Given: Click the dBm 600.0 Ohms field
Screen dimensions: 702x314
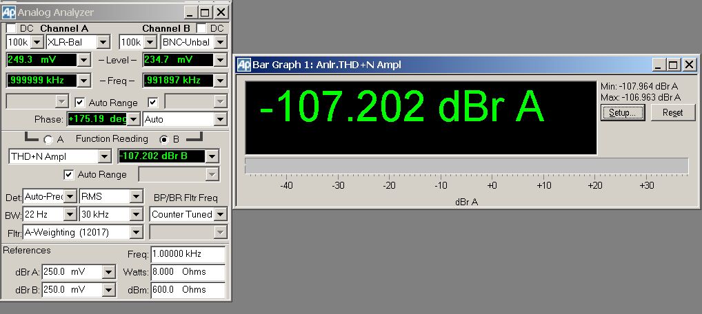Looking at the screenshot, I should [188, 290].
